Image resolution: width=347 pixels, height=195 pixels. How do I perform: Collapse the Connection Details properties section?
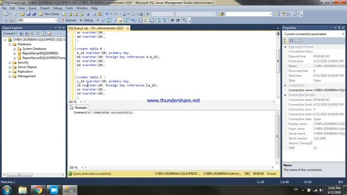click(285, 95)
